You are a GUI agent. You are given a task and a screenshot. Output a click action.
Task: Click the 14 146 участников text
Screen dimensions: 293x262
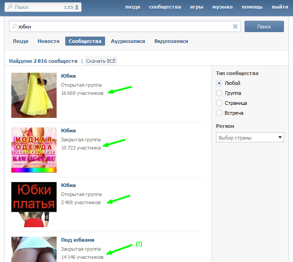click(82, 257)
